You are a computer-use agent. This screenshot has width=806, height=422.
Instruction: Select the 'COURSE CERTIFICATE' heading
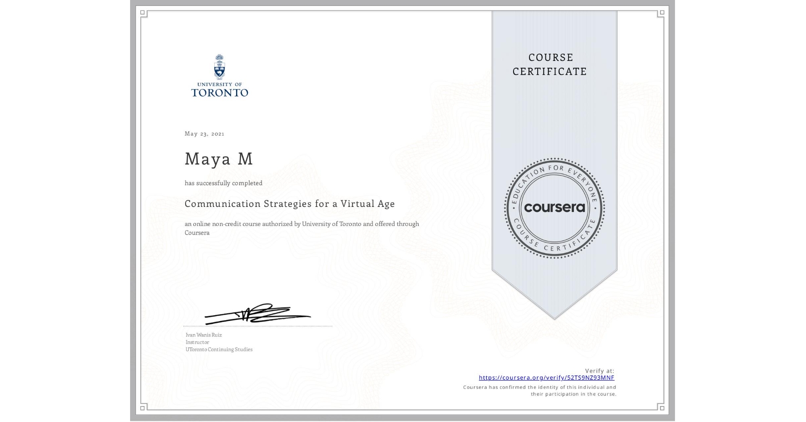coord(549,64)
